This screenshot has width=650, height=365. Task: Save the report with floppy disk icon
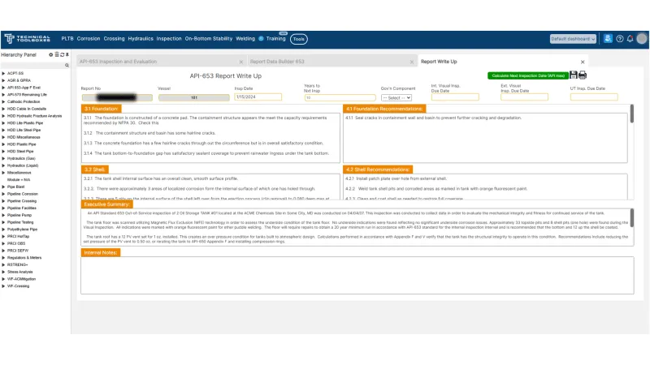pos(574,75)
